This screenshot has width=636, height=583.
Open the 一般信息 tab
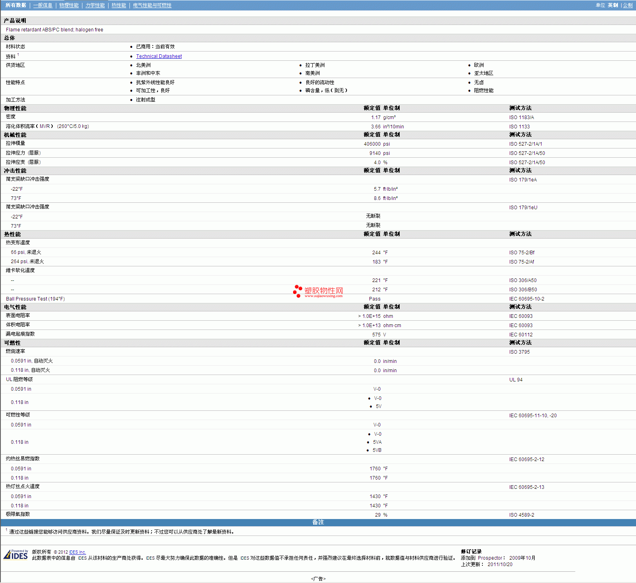click(43, 5)
